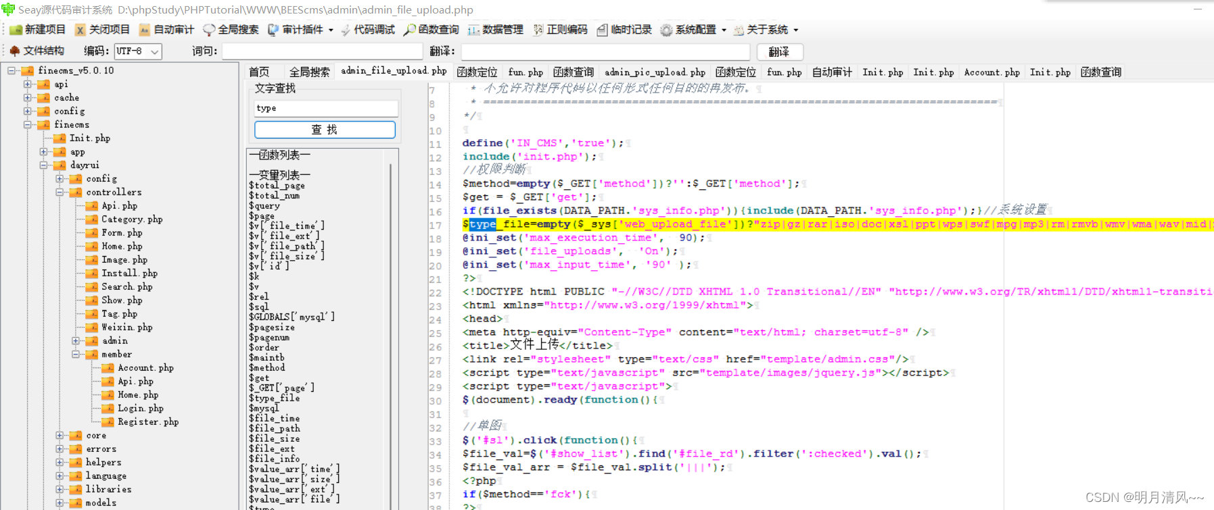Viewport: 1214px width, 510px height.
Task: Expand the cache folder node
Action: click(28, 97)
